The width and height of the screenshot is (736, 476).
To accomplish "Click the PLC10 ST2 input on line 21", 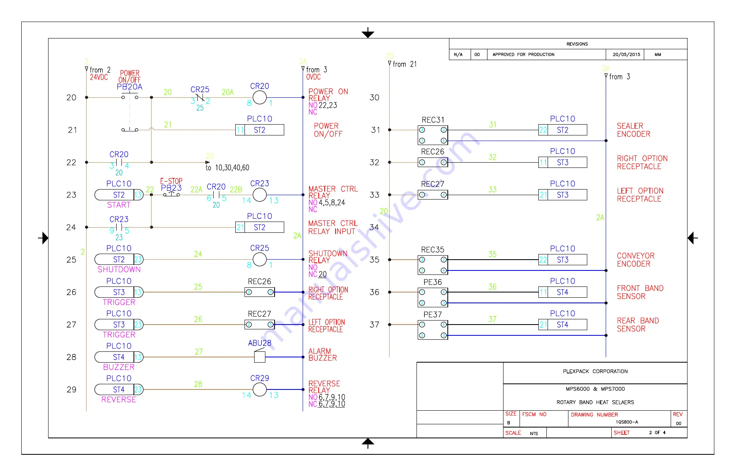I will click(x=259, y=130).
